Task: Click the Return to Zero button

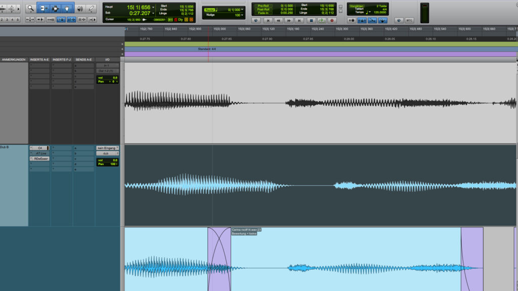Action: (x=268, y=20)
